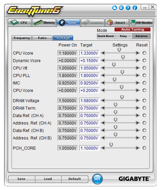Click the right arrow for Address. Ref. (CH B)
163x190 pixels.
click(x=138, y=138)
